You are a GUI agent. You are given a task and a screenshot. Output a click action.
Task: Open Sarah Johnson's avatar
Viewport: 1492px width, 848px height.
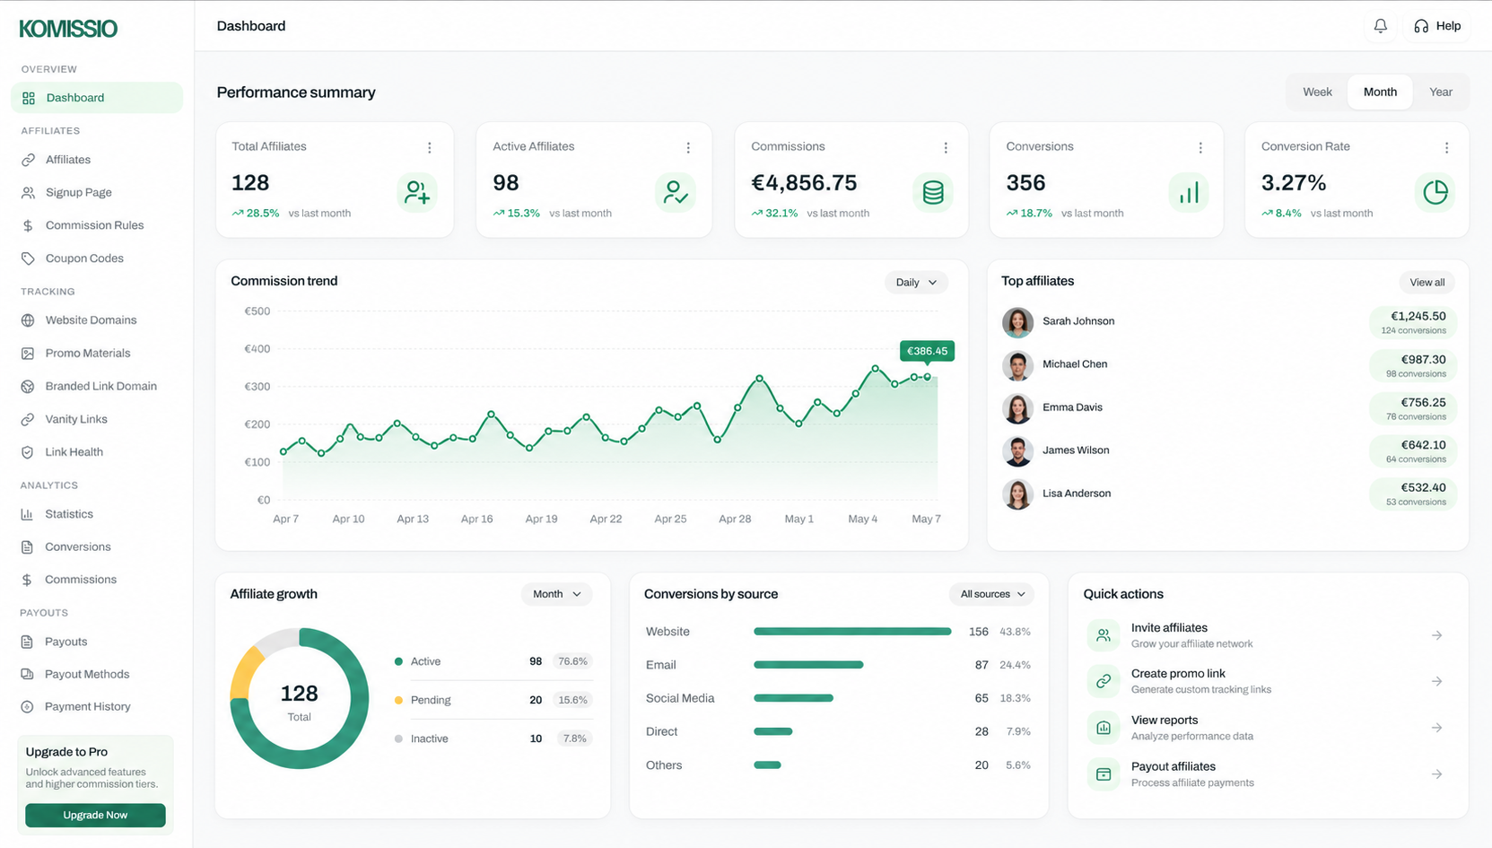[x=1017, y=321]
